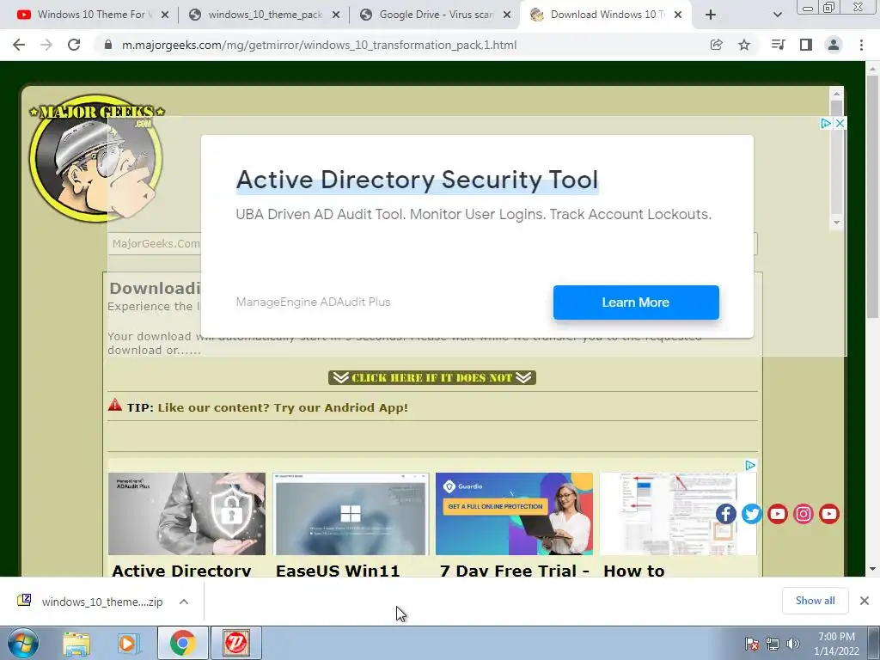Screen dimensions: 880x660
Task: Expand the tab search dropdown
Action: pos(777,15)
